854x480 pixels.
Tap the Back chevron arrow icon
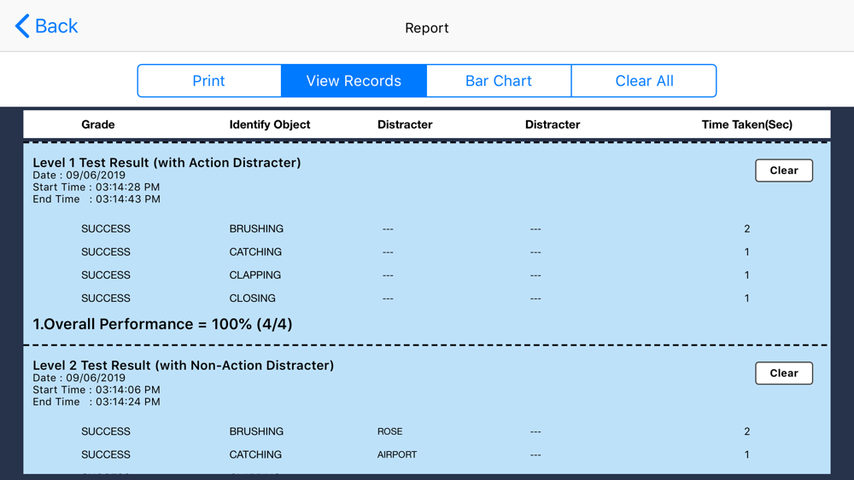[x=22, y=26]
